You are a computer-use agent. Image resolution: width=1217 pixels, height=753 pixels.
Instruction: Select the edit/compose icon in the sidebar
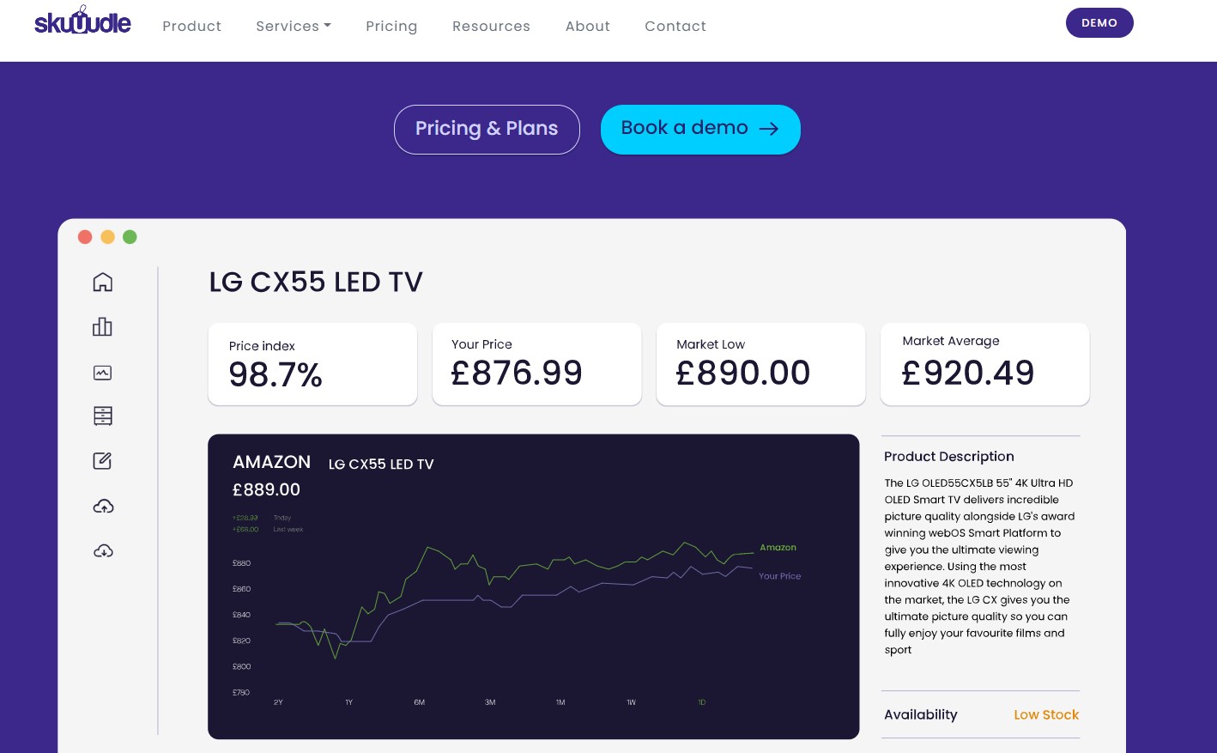pyautogui.click(x=102, y=460)
